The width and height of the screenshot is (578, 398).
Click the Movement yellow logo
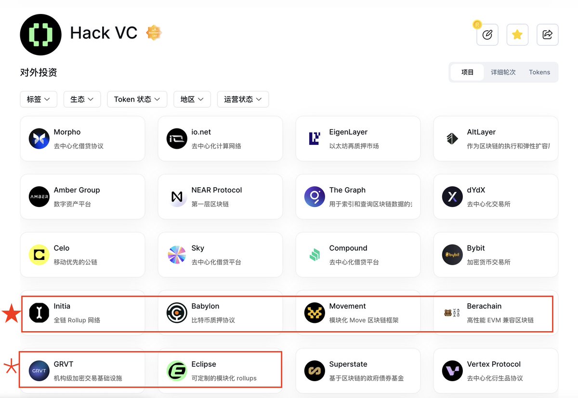tap(315, 313)
